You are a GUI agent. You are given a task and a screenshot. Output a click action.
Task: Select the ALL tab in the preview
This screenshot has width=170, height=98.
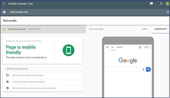113,47
